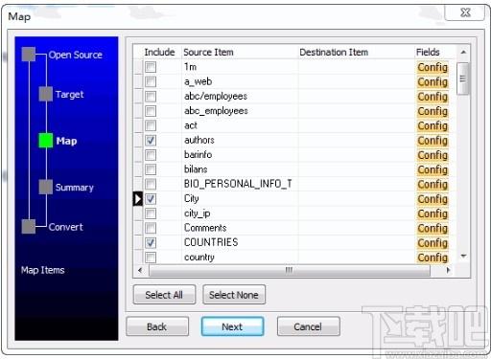Tick the abc_employees include checkbox
The image size is (491, 359).
tap(151, 111)
